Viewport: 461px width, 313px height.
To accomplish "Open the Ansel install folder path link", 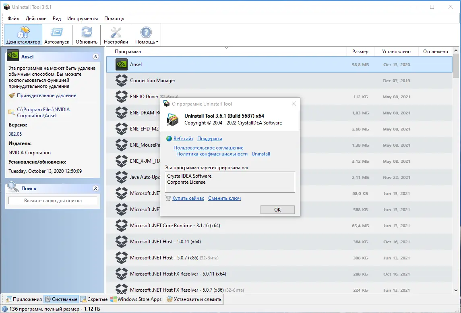I will click(43, 112).
